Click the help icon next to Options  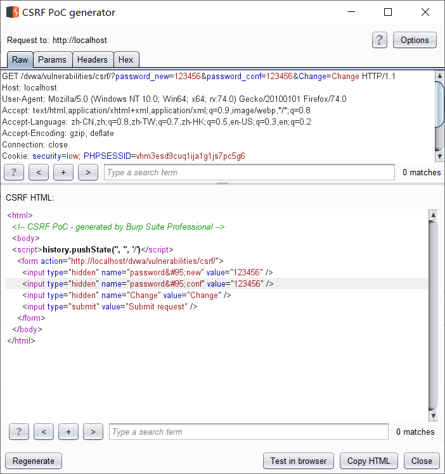point(379,40)
